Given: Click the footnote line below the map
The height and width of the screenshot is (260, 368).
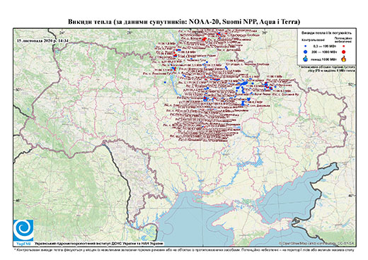Looking at the screenshot, I should coord(184,249).
